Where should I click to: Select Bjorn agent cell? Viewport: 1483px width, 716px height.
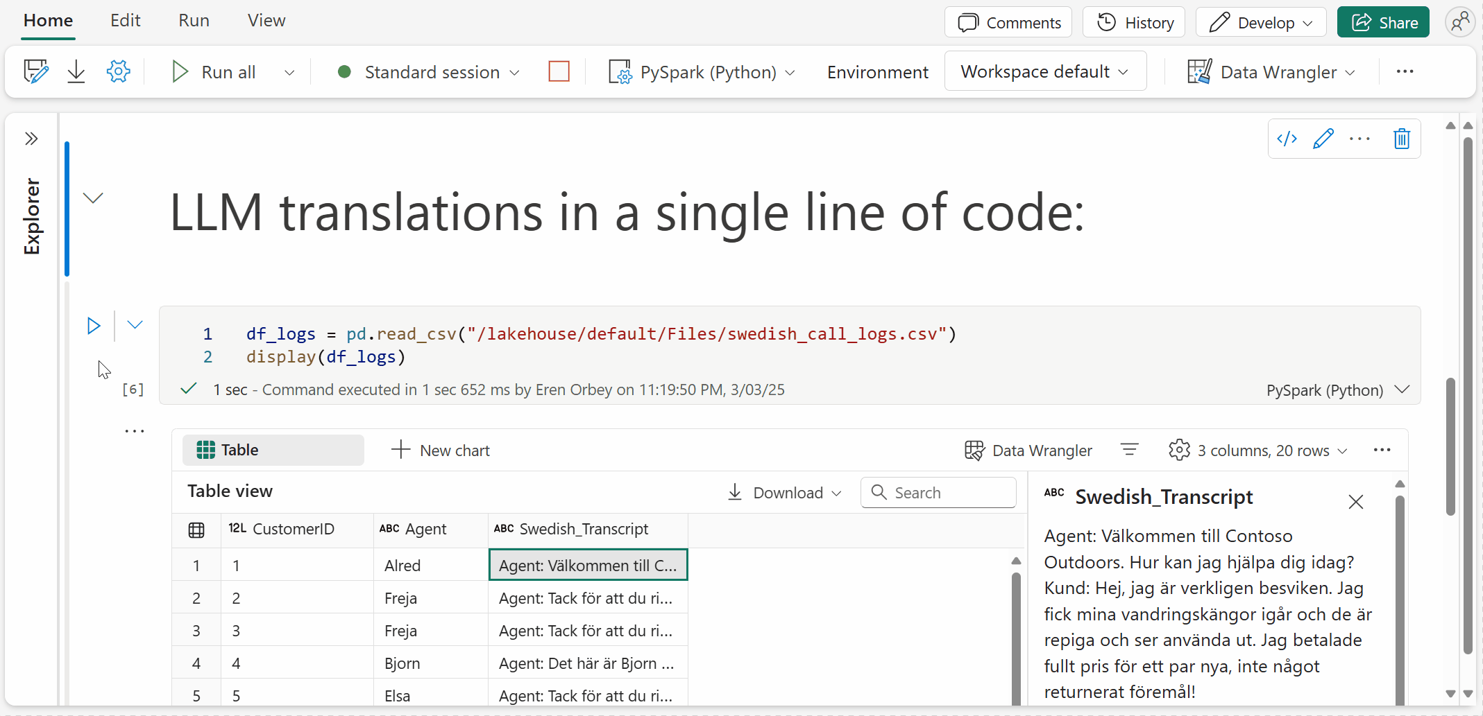point(431,663)
